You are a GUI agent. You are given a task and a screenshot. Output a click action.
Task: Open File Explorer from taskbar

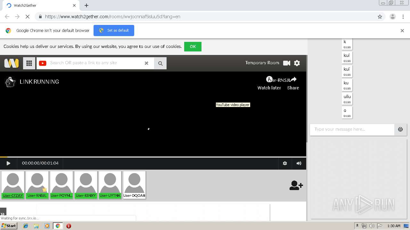pos(36,226)
